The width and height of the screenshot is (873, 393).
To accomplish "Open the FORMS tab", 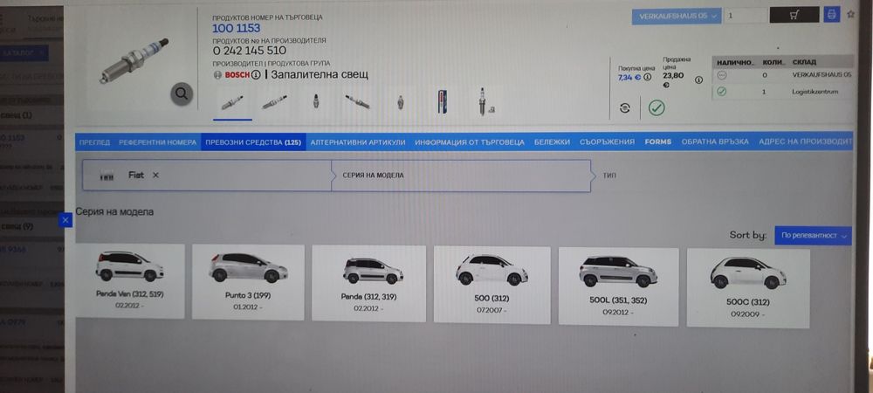I will [658, 142].
